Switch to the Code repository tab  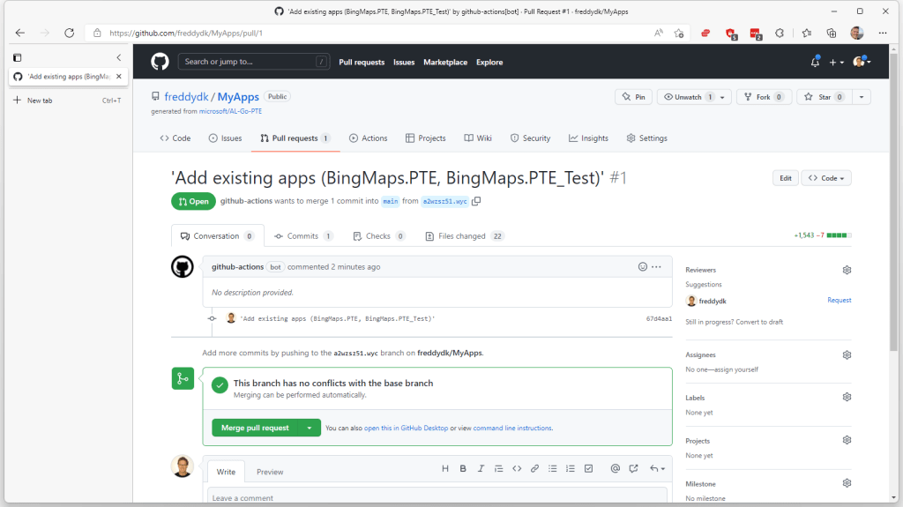click(175, 138)
